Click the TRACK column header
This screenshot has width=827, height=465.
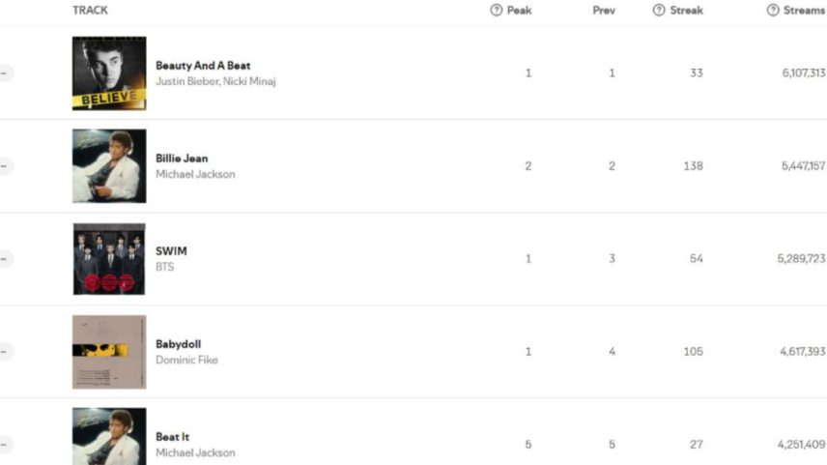coord(90,10)
